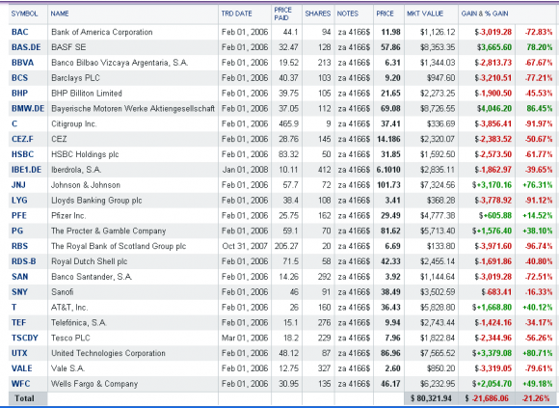Click the PRICE PAID column header
Screen dimensions: 559x408
[282, 14]
